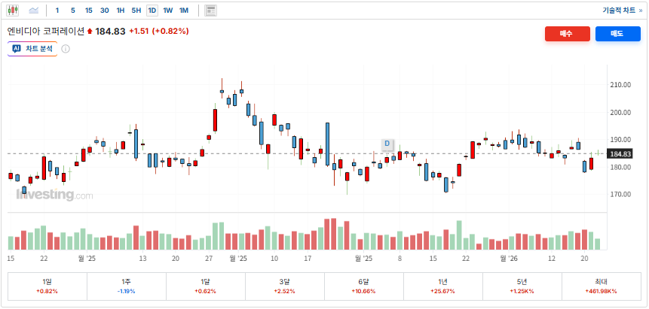649x309 pixels.
Task: Click the +1.51 (+0.82%) change text
Action: click(159, 31)
